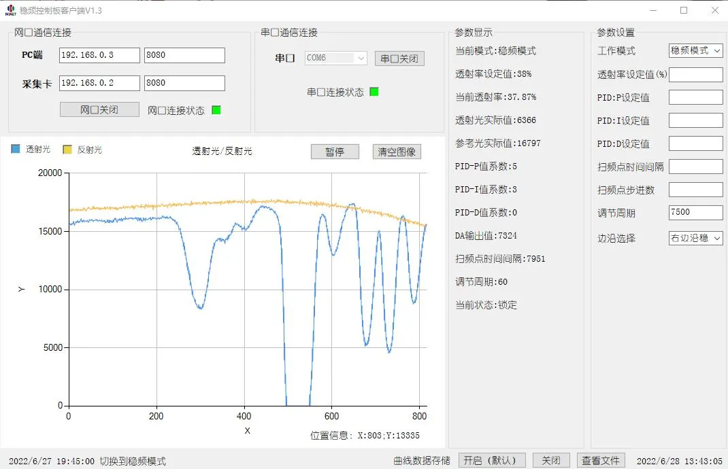Click the 清空图像 button

point(397,152)
